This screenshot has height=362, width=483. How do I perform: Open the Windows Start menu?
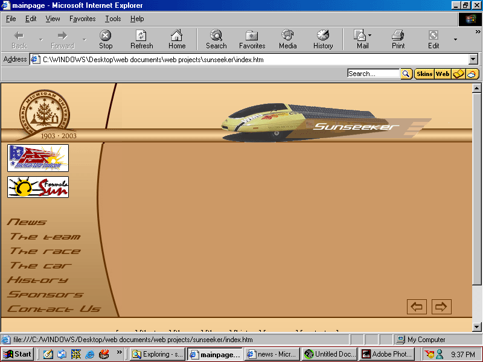(18, 354)
